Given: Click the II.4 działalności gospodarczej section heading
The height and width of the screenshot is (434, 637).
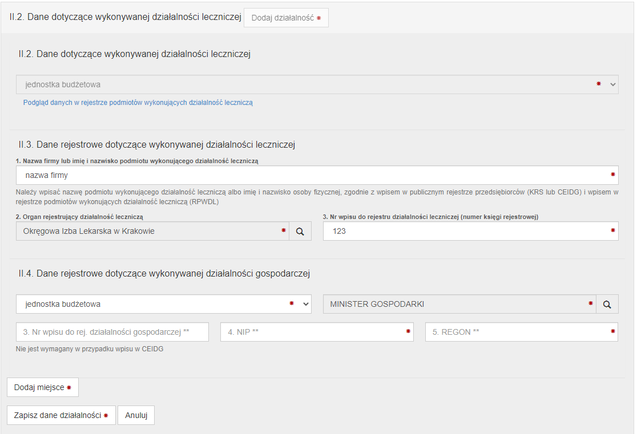Looking at the screenshot, I should (164, 274).
